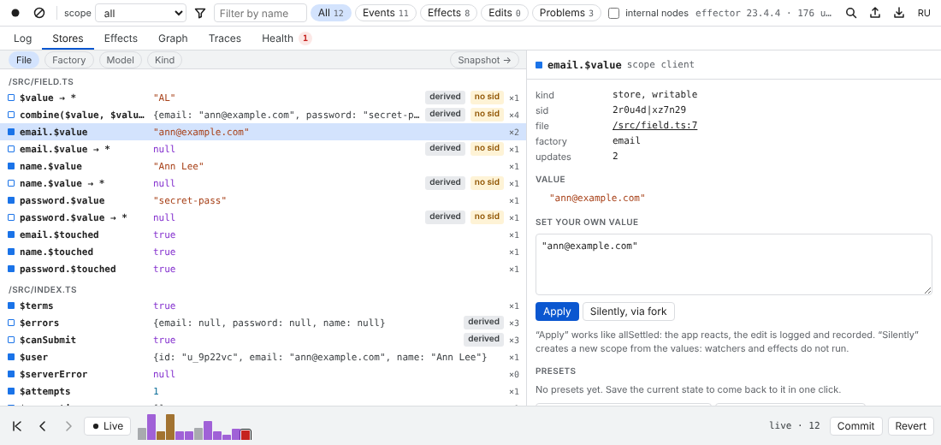
Task: Click the Snapshot → button
Action: tap(484, 59)
